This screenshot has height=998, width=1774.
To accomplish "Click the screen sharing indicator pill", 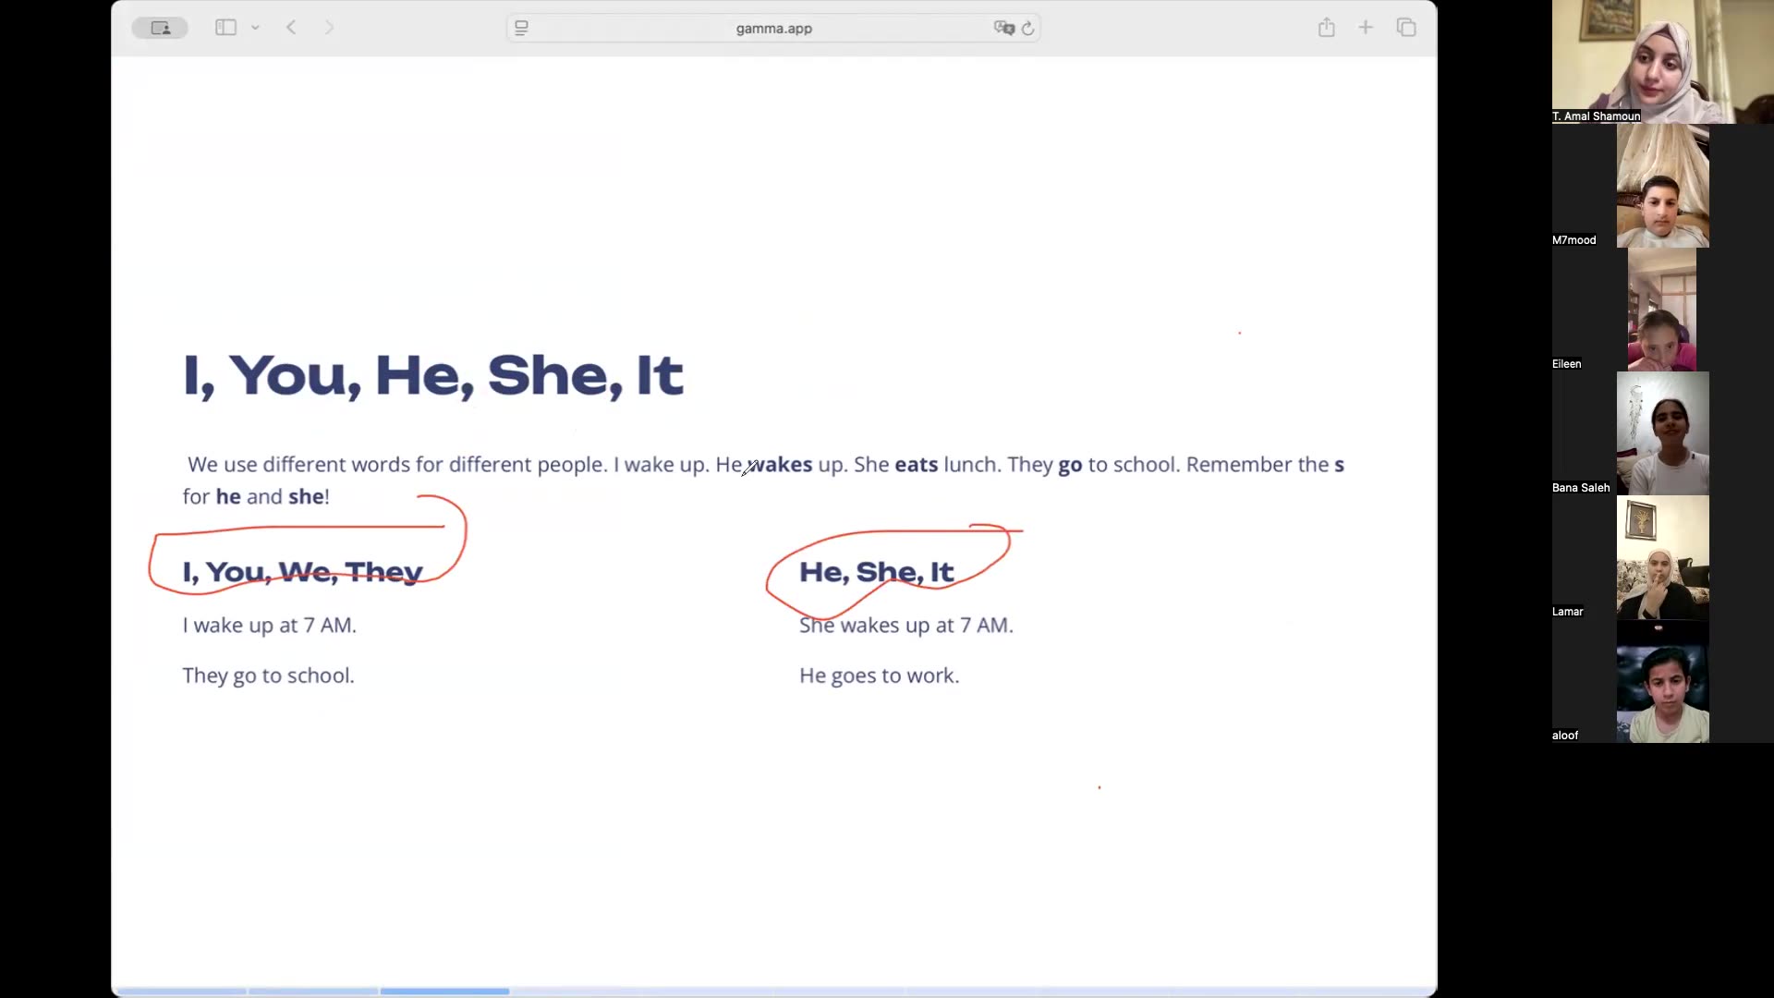I will coord(160,28).
